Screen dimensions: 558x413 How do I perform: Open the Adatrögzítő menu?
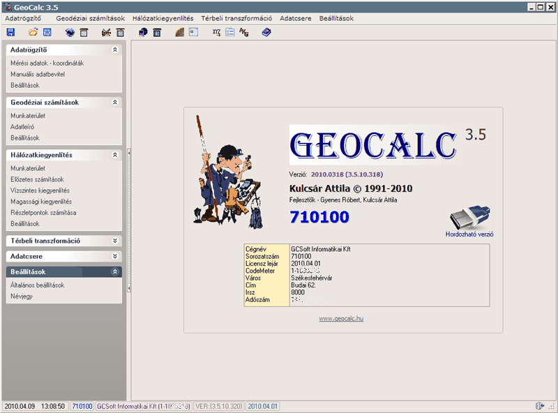click(x=23, y=18)
